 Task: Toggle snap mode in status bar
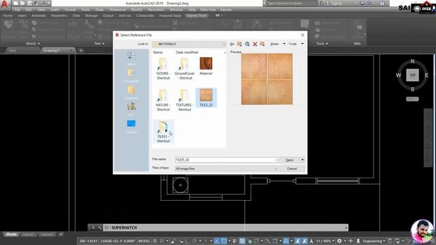(161, 241)
